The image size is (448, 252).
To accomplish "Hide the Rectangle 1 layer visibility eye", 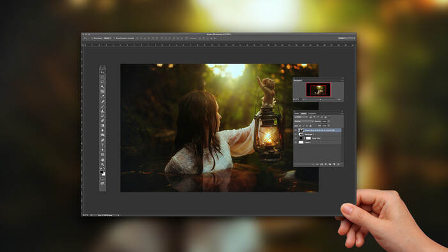I will 296,134.
